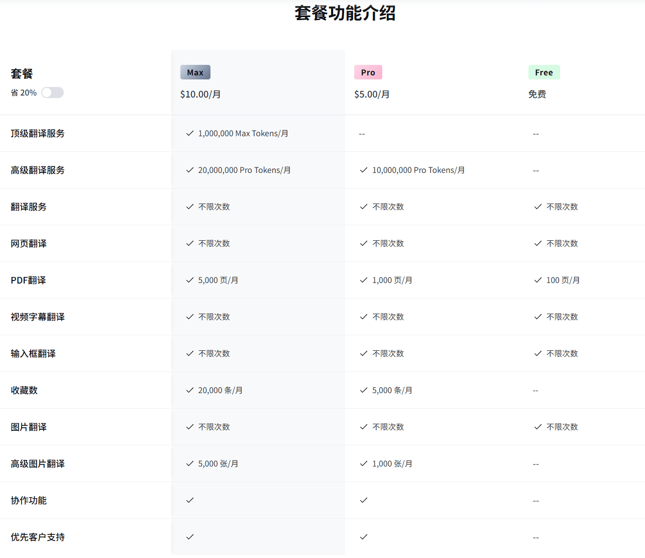
Task: Click the Max plan's 1,000,000 Tokens checkmark
Action: click(x=189, y=133)
